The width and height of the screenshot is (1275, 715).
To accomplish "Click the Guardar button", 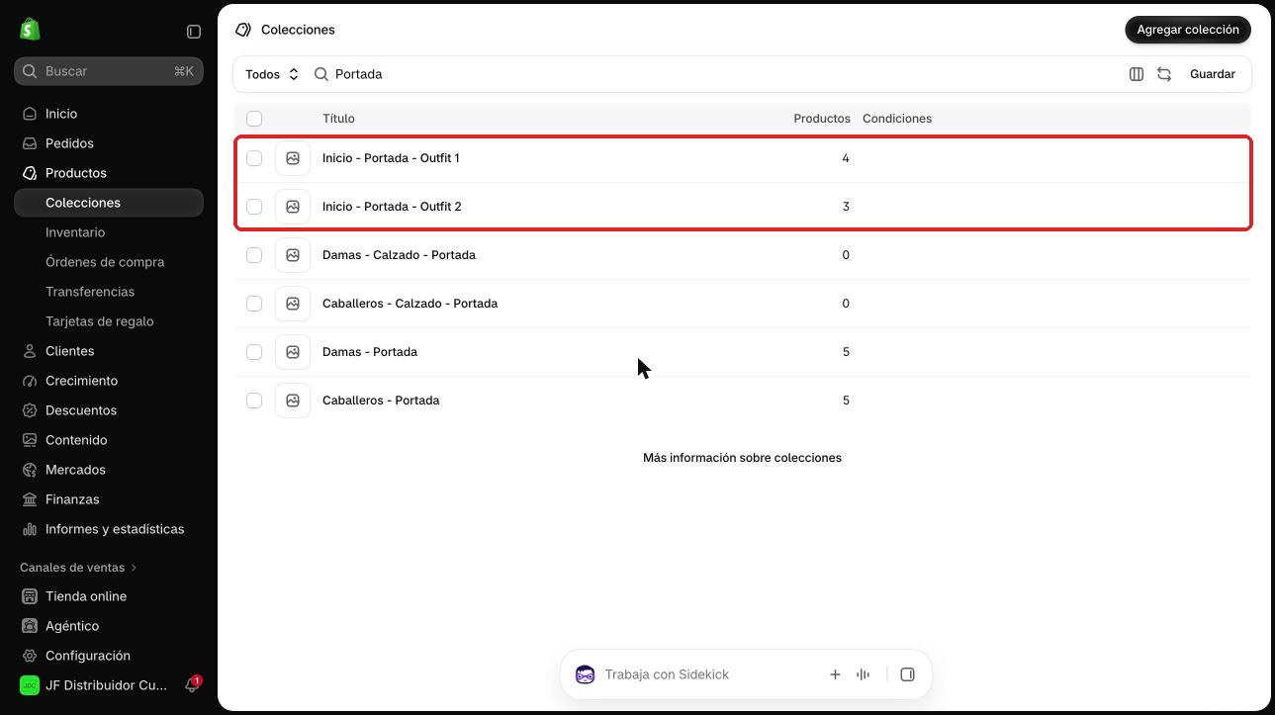I will tap(1213, 74).
